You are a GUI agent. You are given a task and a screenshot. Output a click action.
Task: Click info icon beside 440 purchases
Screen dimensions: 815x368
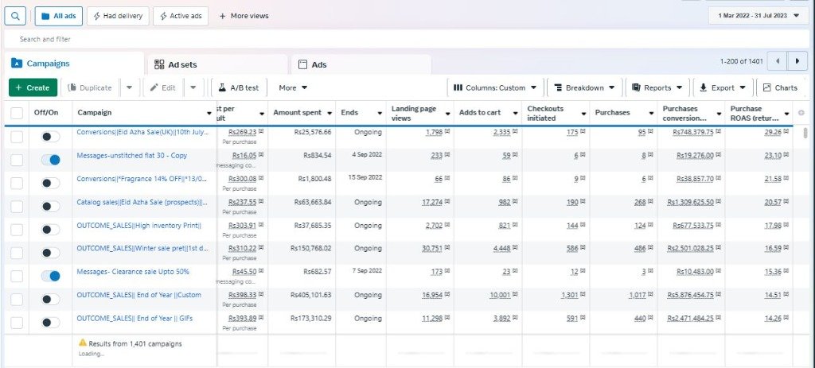click(650, 318)
